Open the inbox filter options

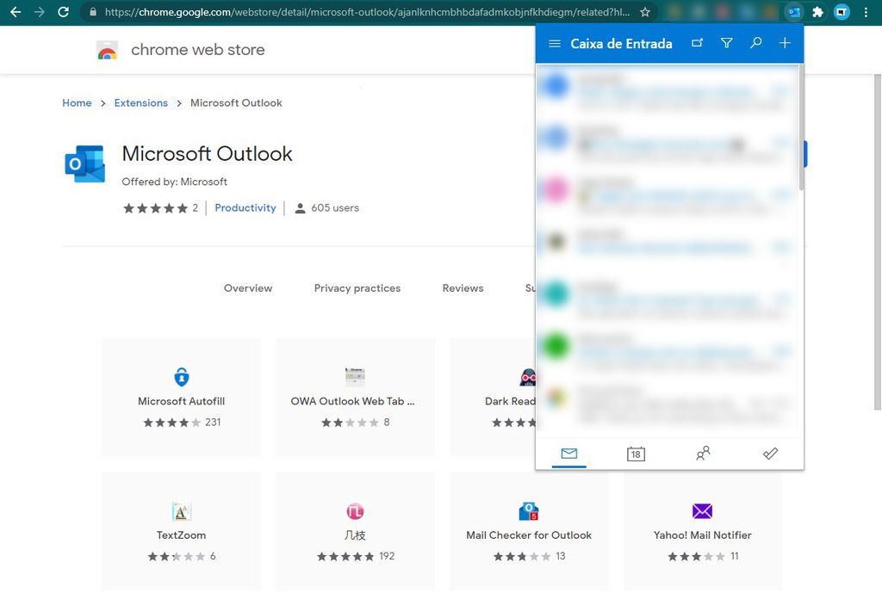pos(726,43)
